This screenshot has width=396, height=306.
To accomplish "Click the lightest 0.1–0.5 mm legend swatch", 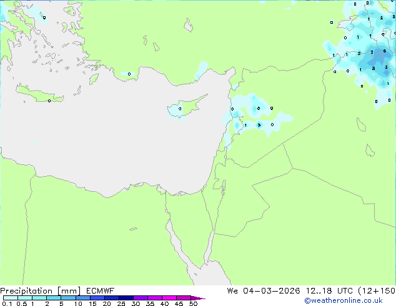I will 11,298.
